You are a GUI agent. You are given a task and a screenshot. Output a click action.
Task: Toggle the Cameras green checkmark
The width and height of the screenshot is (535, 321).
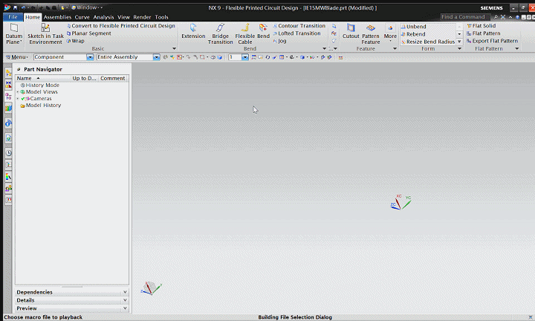pyautogui.click(x=23, y=99)
